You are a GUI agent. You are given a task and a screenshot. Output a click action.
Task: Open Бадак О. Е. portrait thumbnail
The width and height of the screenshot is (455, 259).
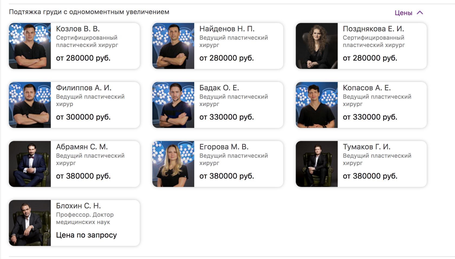point(173,105)
